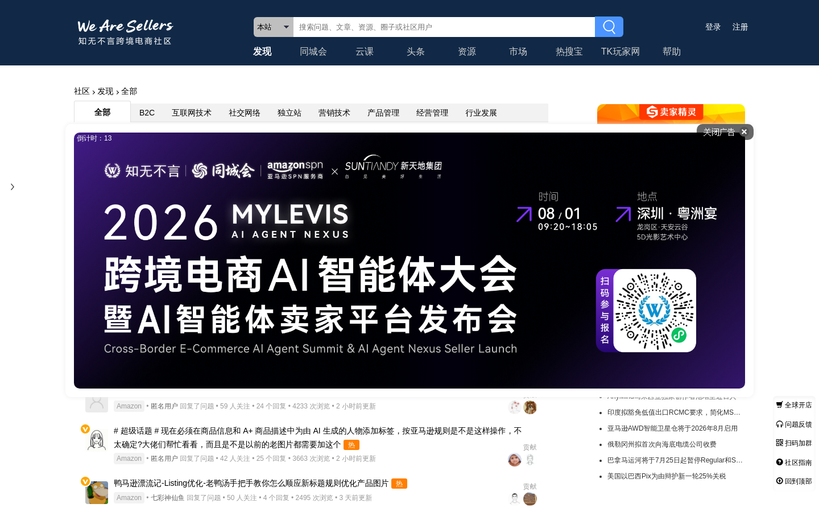This screenshot has width=819, height=512.
Task: Open news 亚马逊AWD智能卫星仓将于2026年8月启用
Action: 672,428
